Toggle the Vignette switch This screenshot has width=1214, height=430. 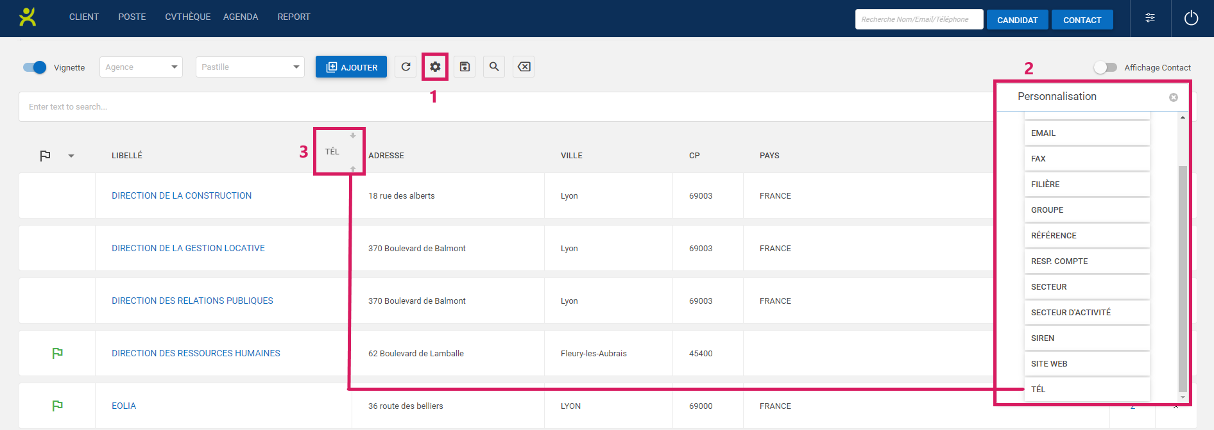[35, 67]
